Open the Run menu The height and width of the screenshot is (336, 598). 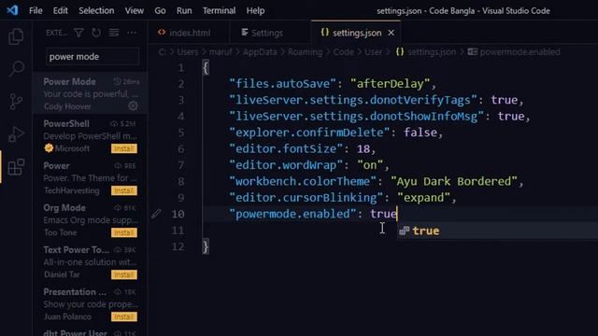(184, 10)
